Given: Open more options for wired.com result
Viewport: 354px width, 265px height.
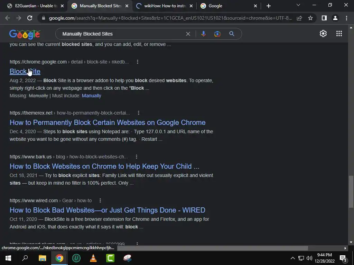Looking at the screenshot, I should point(100,200).
